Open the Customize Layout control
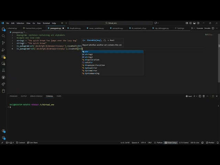 [187, 23]
